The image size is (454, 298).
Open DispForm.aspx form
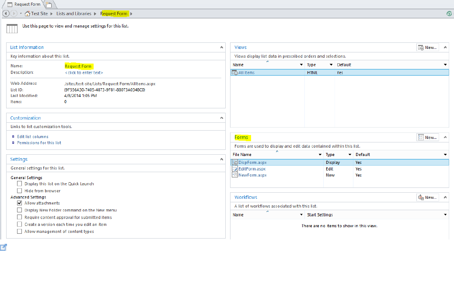tap(252, 163)
